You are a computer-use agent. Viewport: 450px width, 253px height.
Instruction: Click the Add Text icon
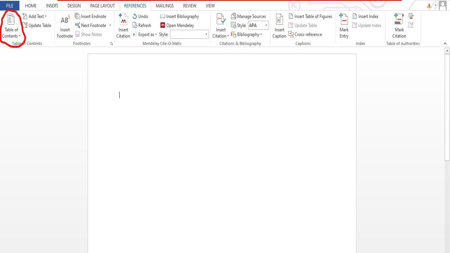(25, 16)
